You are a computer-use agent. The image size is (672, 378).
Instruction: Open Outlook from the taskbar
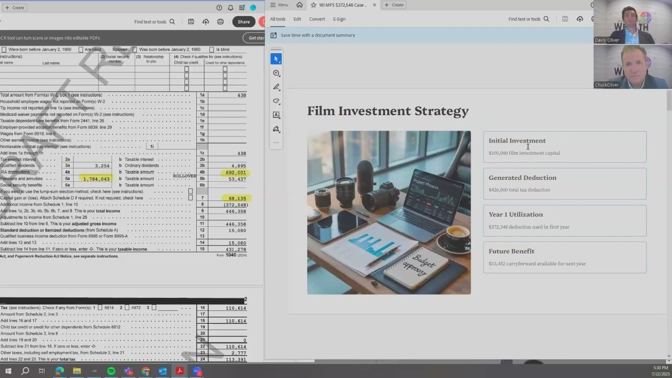[162, 371]
